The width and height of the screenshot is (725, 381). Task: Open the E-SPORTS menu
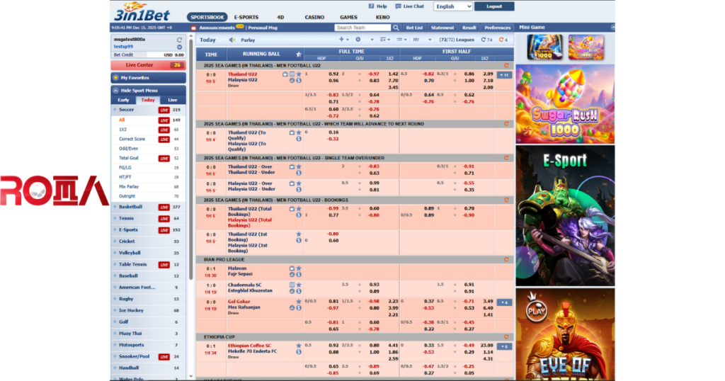(246, 17)
